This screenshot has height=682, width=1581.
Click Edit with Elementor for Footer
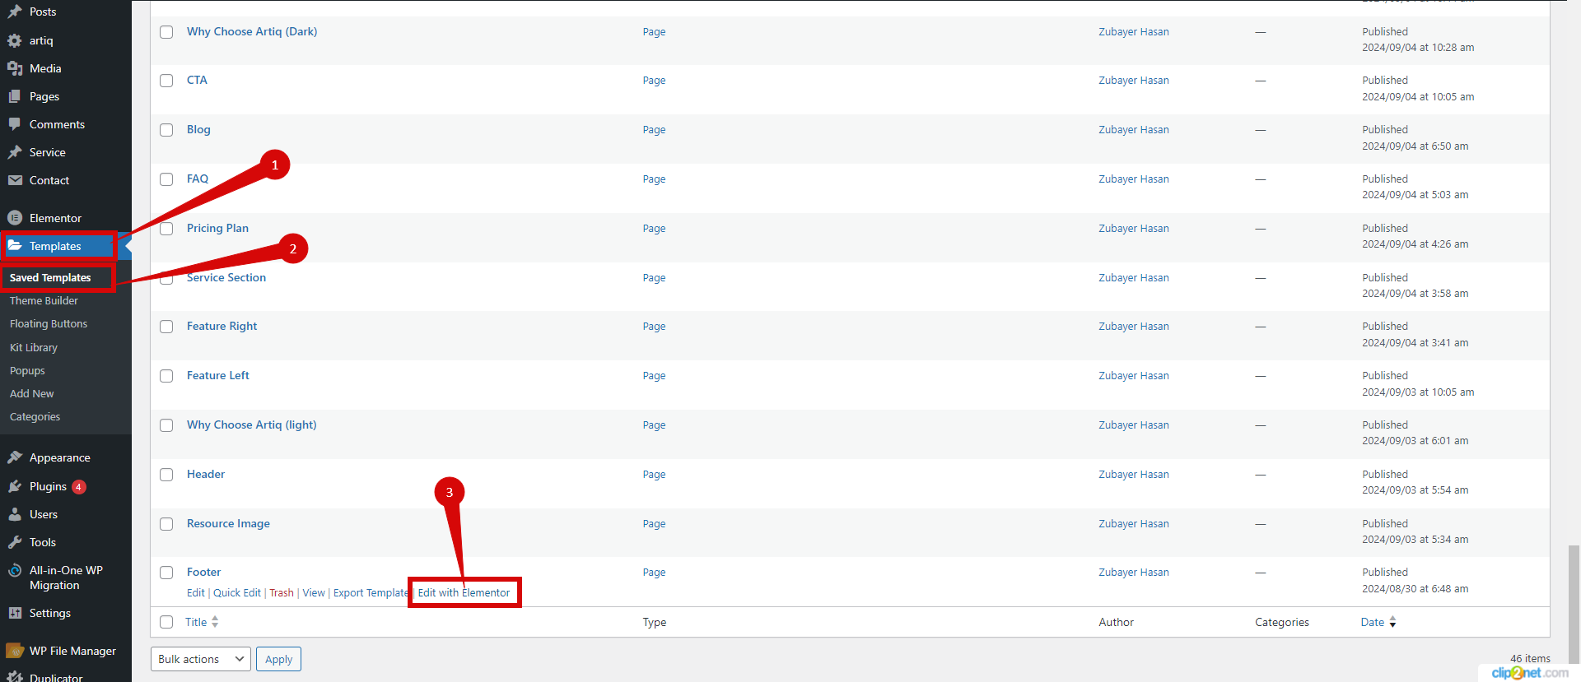point(464,593)
